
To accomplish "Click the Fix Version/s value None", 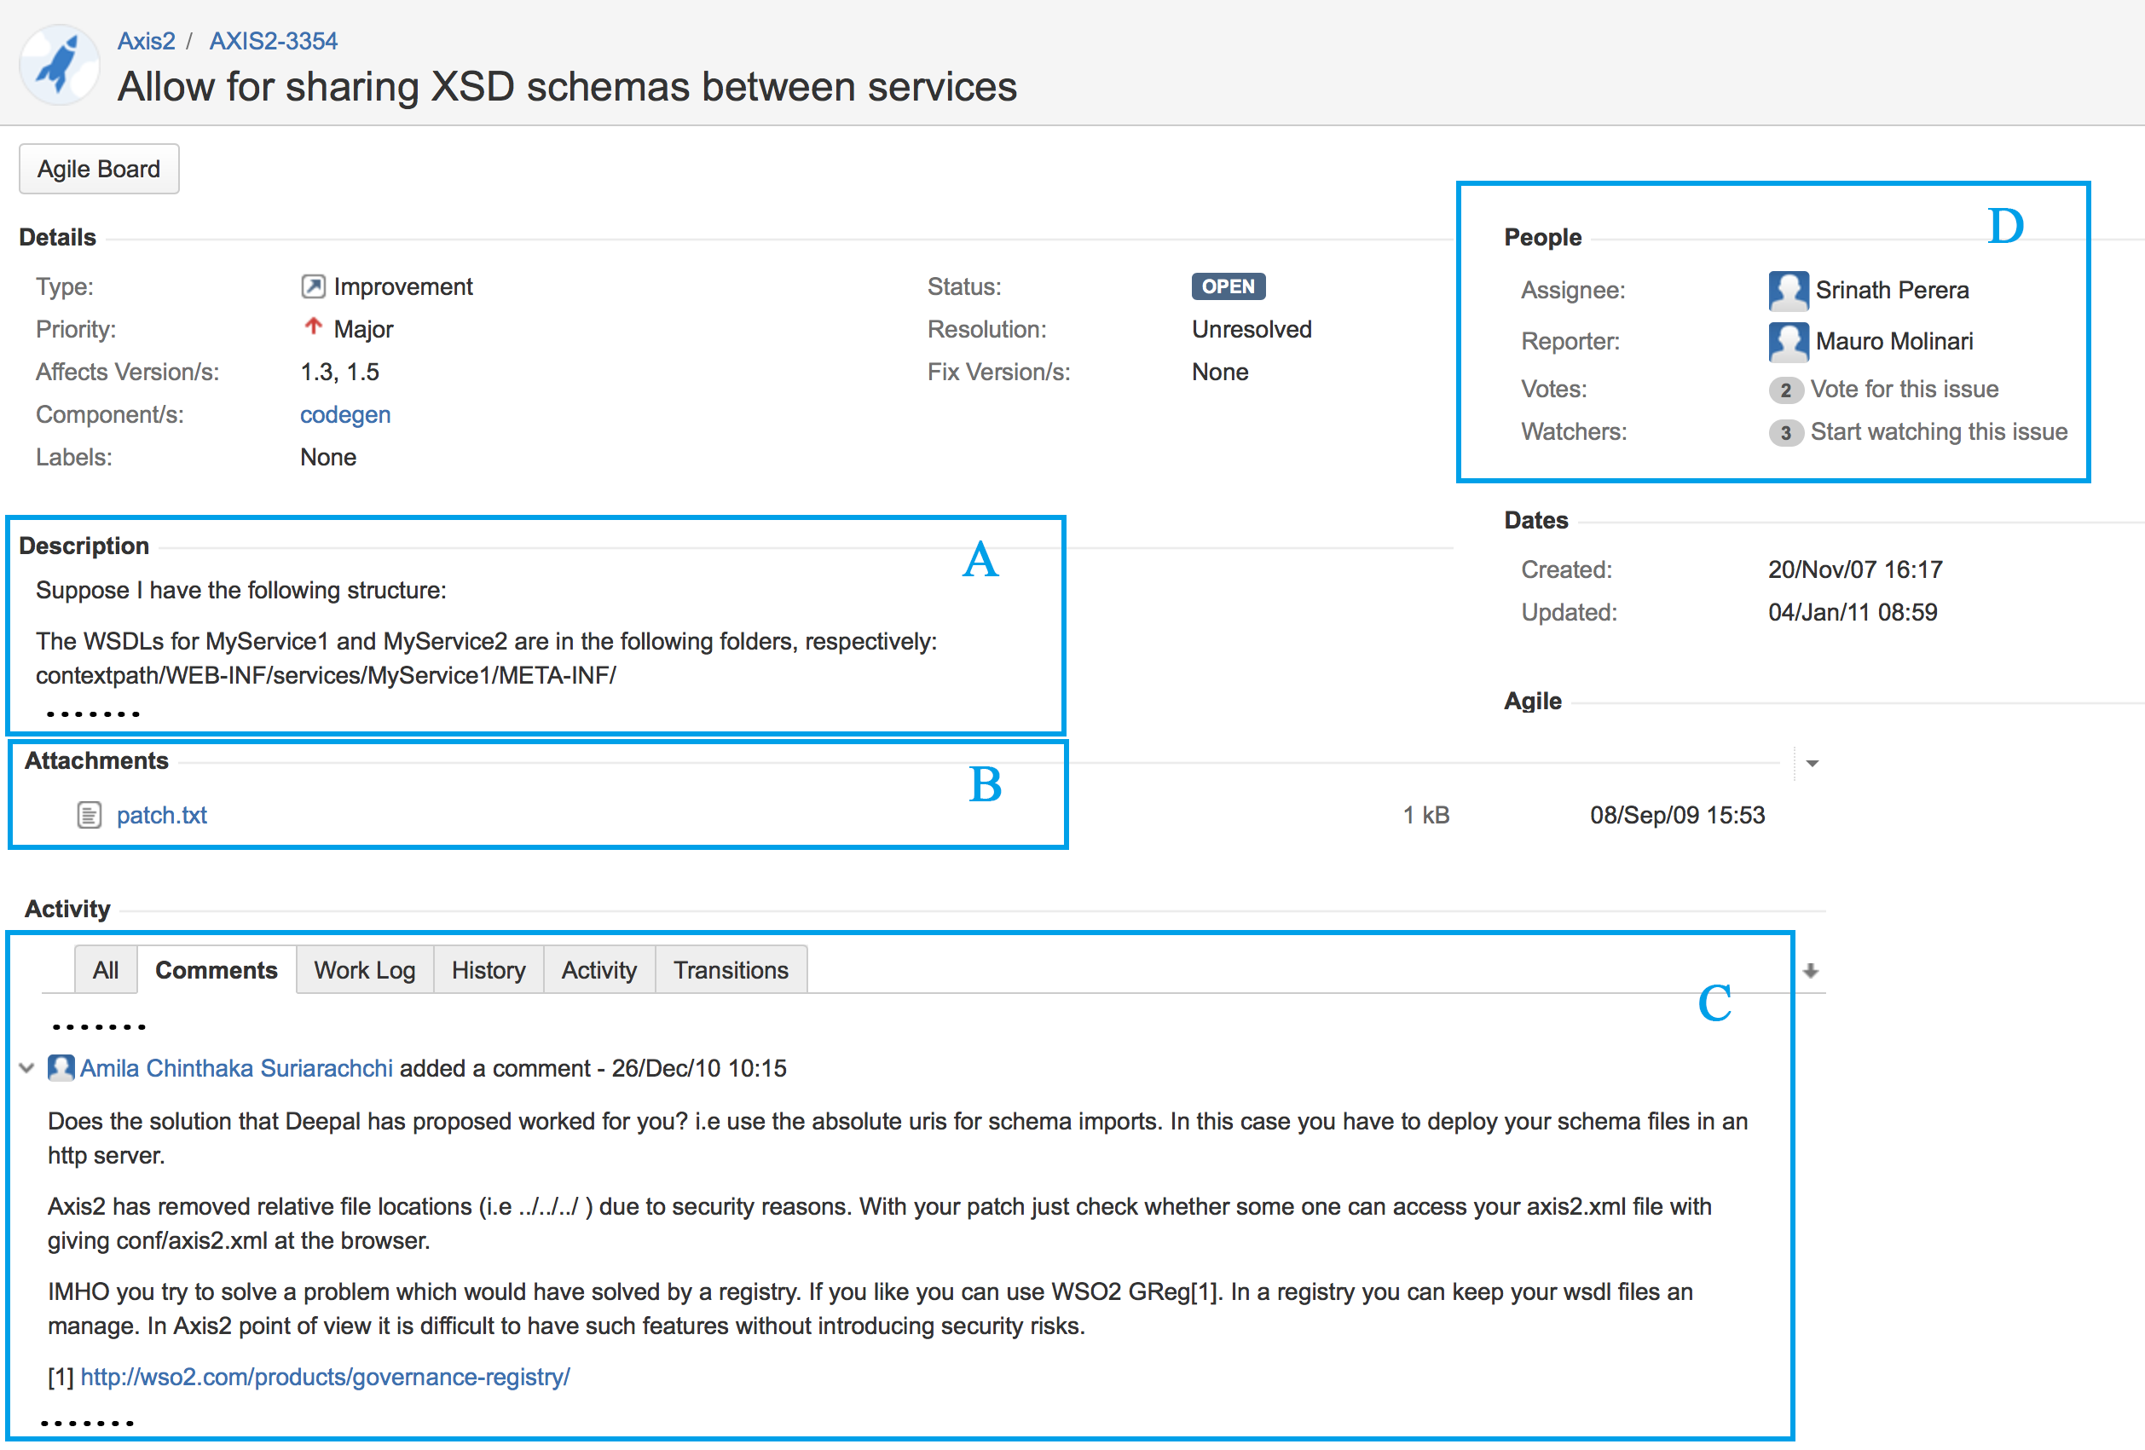I will click(1220, 372).
